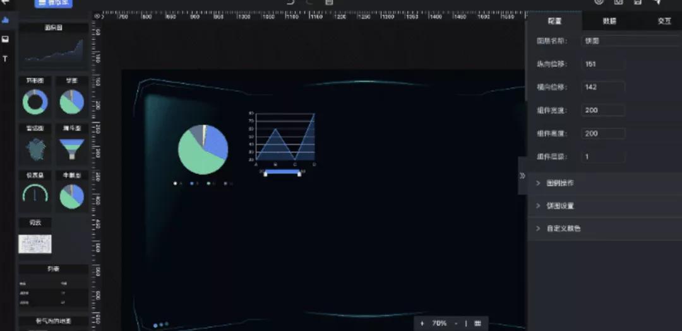Select the chart components icon in left sidebar
682x331 pixels.
click(6, 20)
